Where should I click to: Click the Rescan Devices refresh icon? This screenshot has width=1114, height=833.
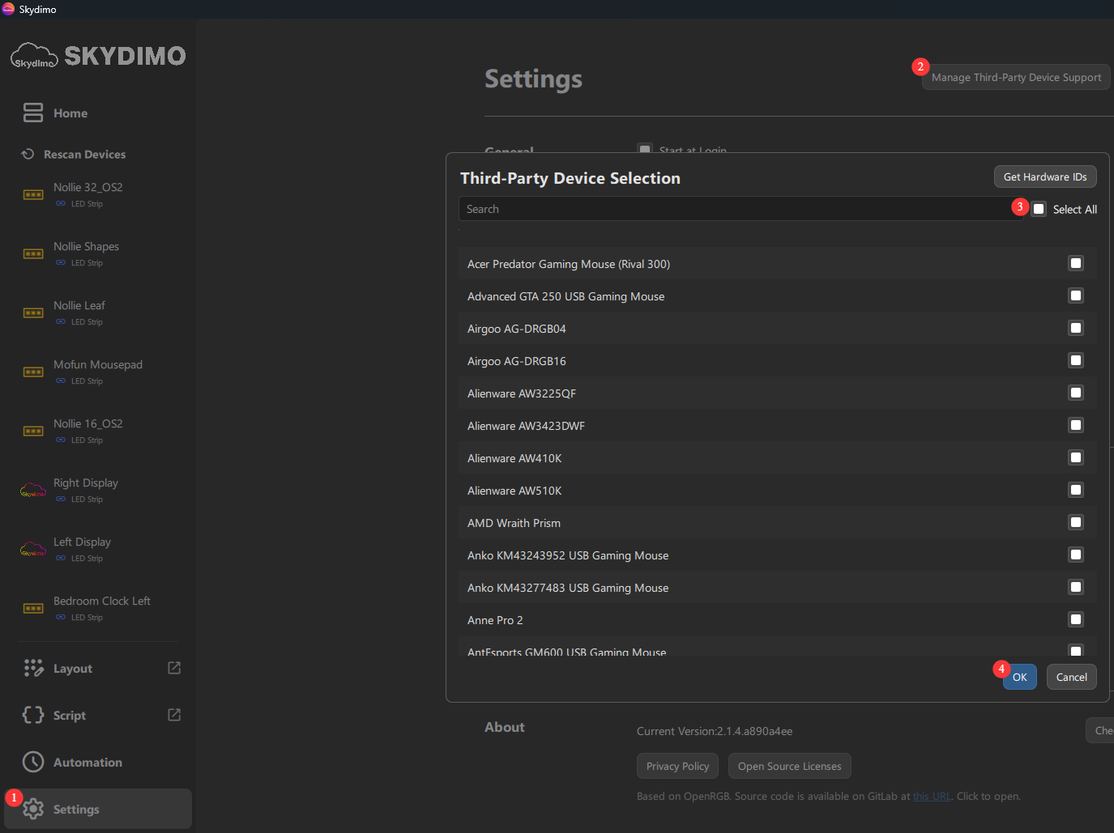click(28, 154)
